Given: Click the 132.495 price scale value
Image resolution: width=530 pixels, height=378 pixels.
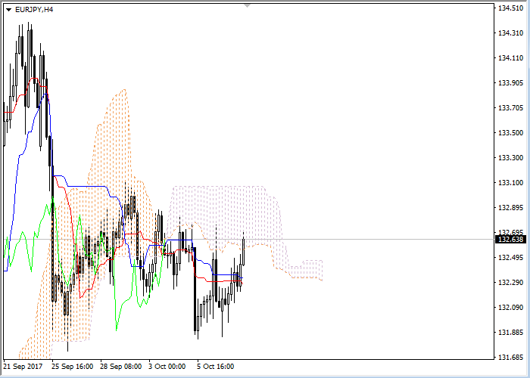Looking at the screenshot, I should tap(511, 258).
